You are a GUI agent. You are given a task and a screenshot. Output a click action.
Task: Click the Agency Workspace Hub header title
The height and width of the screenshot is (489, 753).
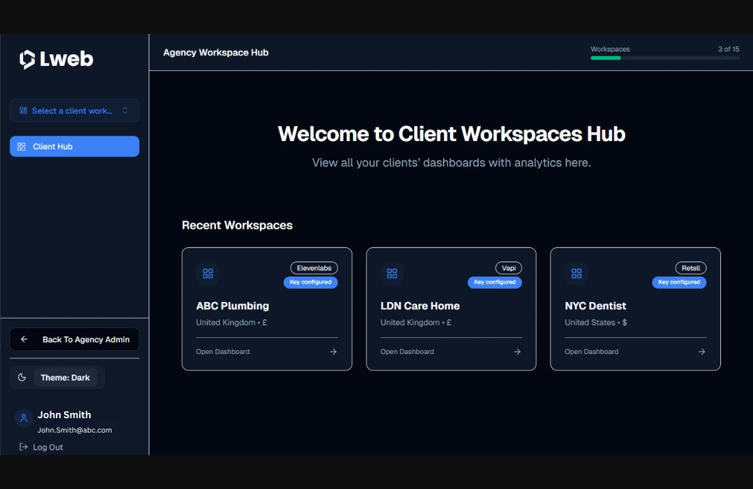(x=216, y=53)
